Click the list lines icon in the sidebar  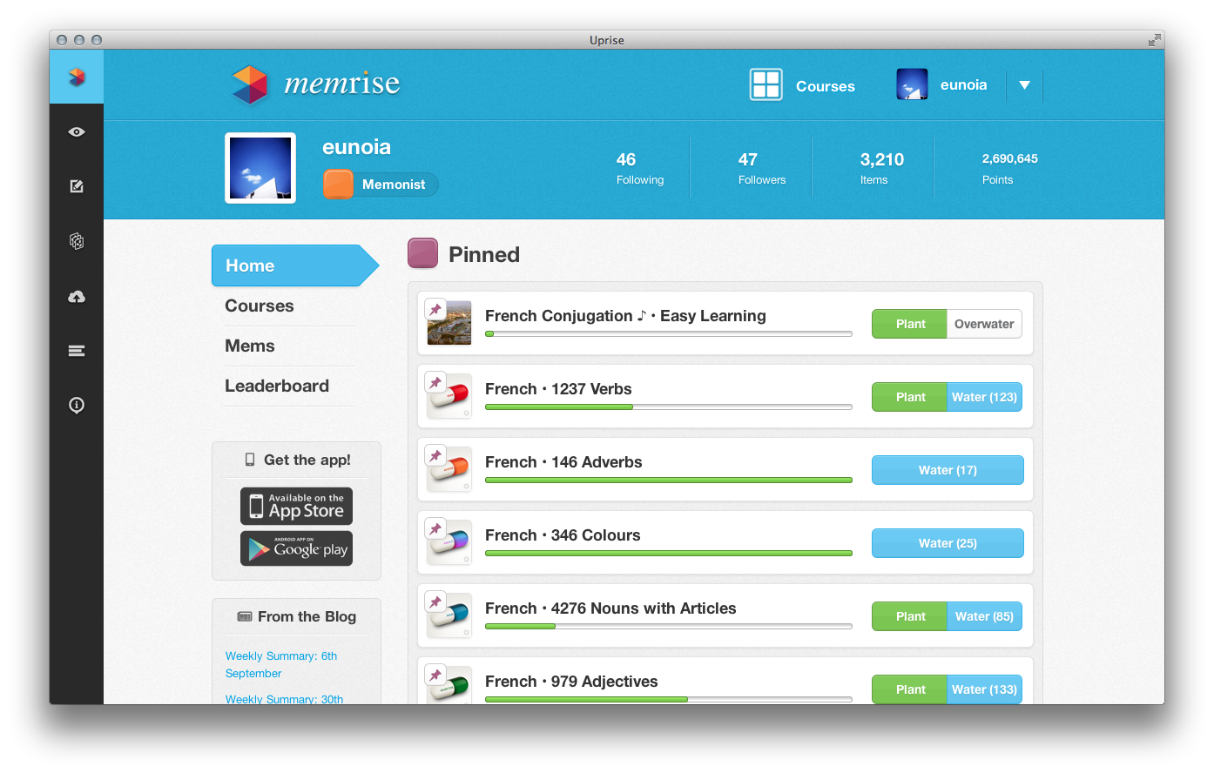77,351
